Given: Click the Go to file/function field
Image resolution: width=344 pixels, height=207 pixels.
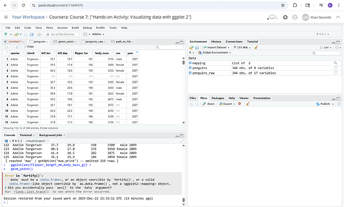Looking at the screenshot, I should pyautogui.click(x=61, y=34).
